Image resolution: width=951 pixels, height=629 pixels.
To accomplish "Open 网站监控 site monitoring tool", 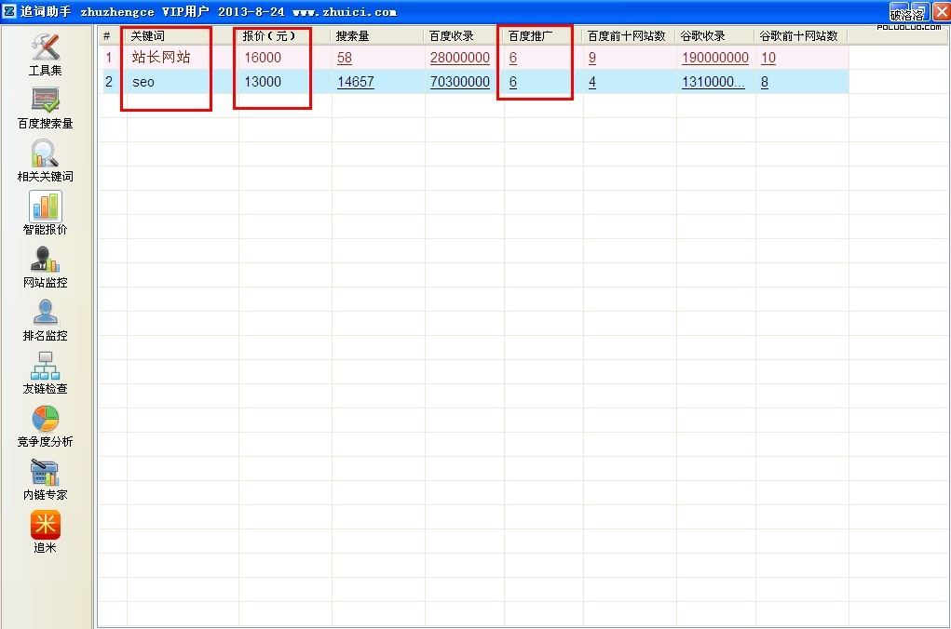I will tap(45, 264).
